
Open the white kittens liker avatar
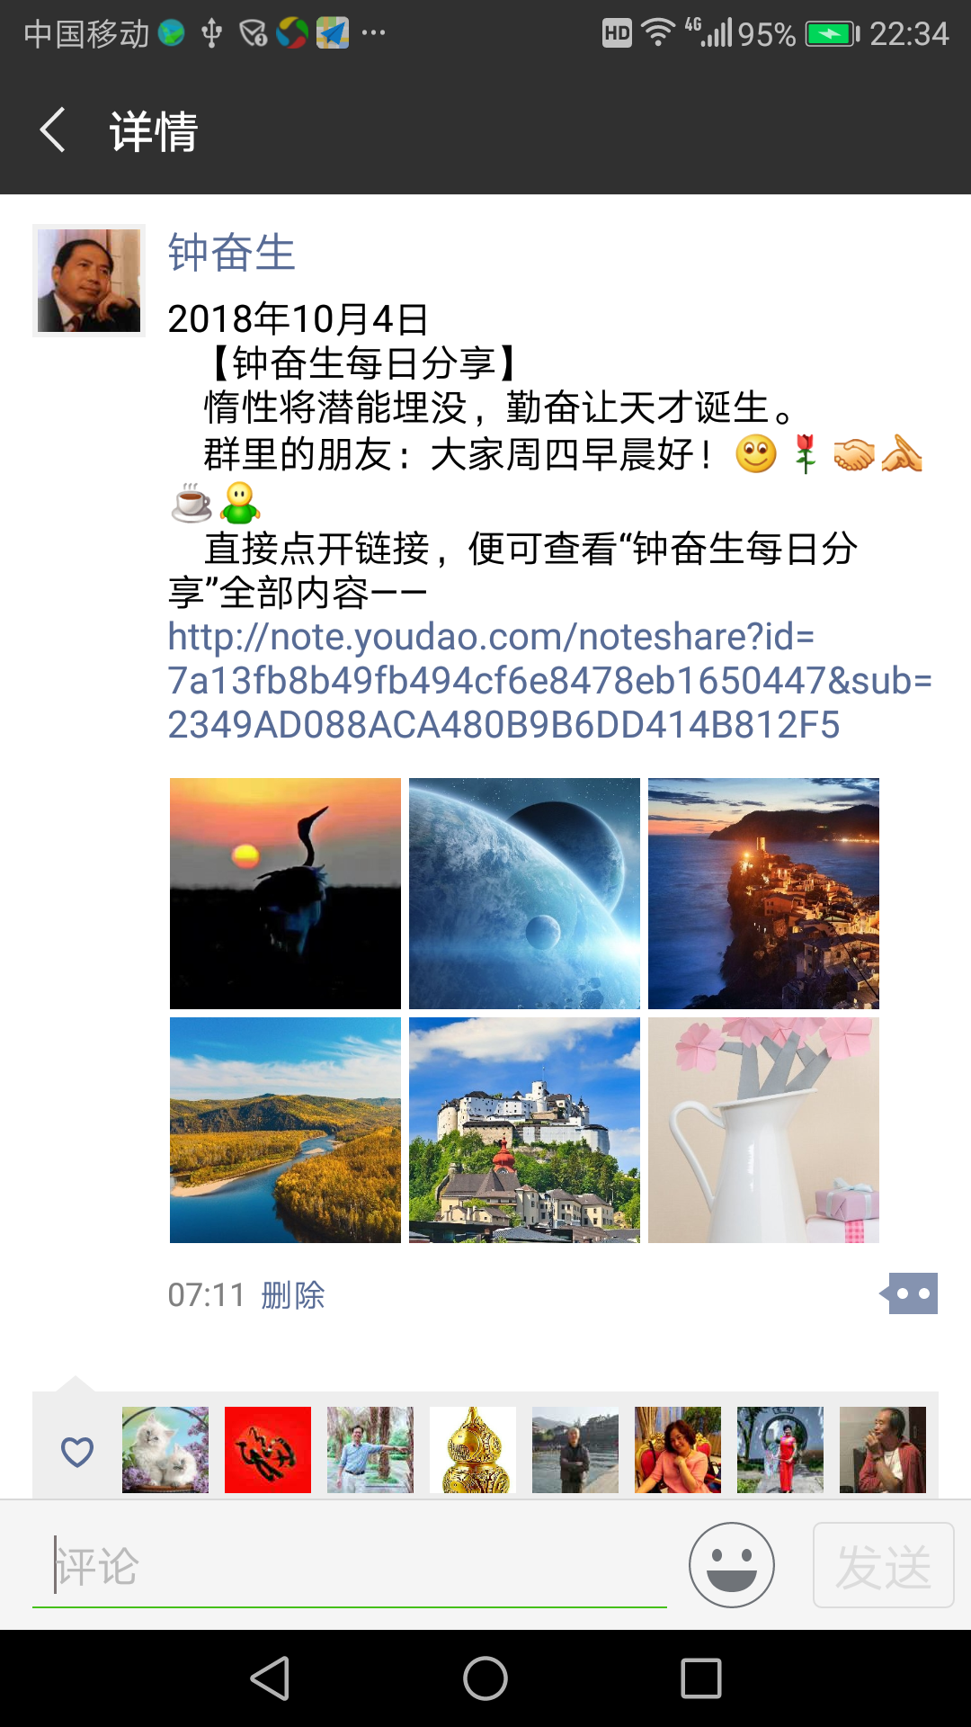coord(165,1450)
